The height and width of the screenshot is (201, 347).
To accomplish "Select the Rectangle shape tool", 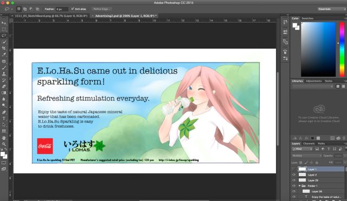I will 4,131.
